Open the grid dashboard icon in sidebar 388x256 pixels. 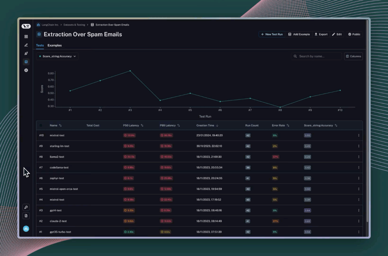point(26,37)
